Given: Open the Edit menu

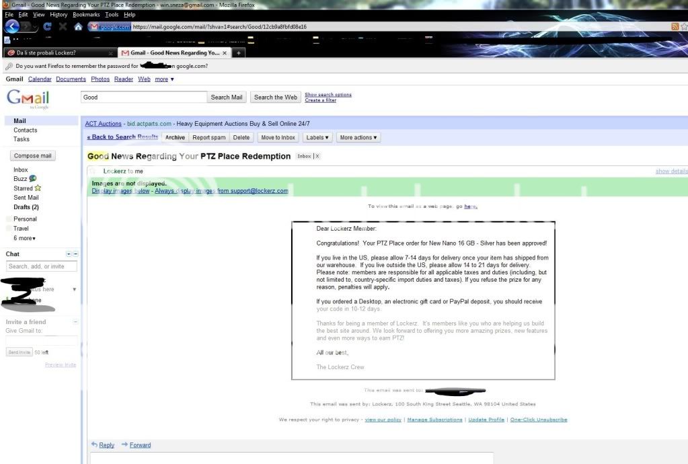Looking at the screenshot, I should 23,15.
